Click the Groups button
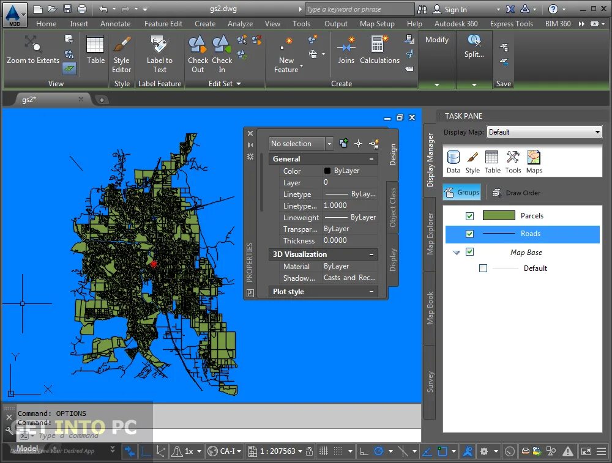The image size is (612, 463). tap(463, 193)
